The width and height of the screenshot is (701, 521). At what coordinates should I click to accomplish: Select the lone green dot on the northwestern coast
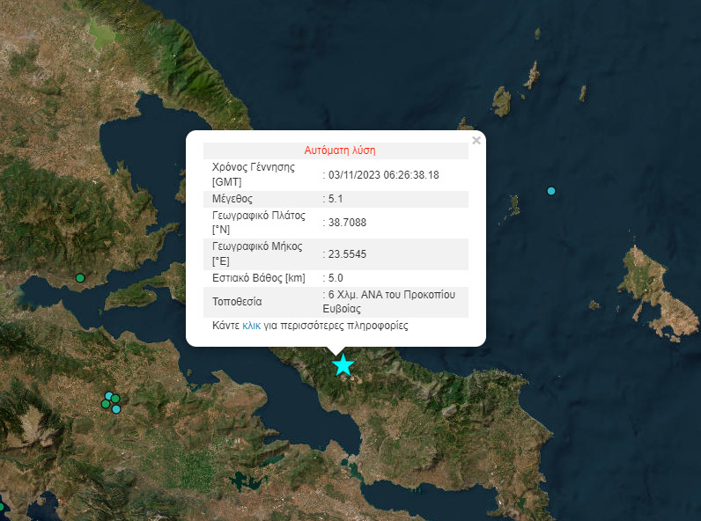point(80,278)
